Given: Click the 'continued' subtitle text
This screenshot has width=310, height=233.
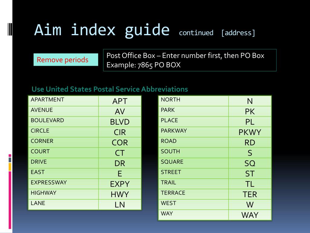Looking at the screenshot, I should (196, 33).
